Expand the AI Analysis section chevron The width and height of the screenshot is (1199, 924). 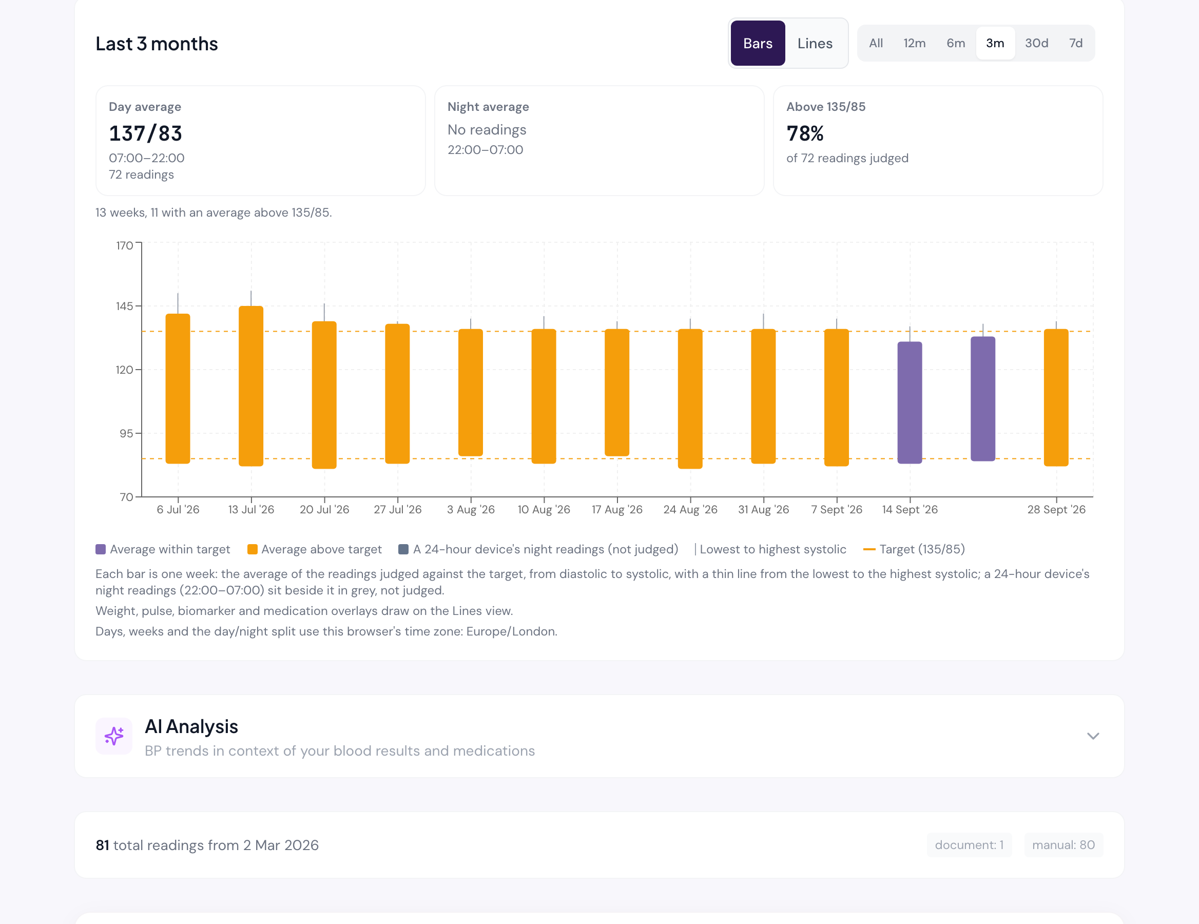1092,736
